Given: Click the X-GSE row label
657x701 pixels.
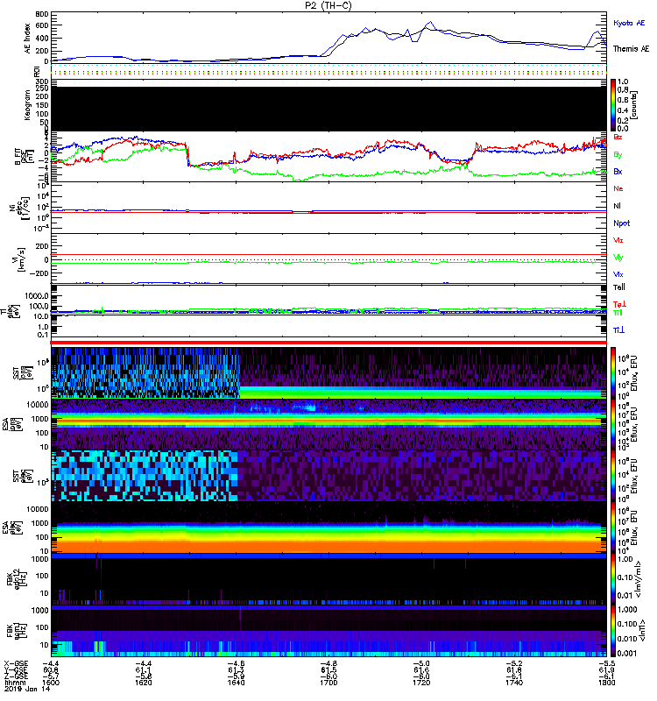Looking at the screenshot, I should click(x=15, y=663).
